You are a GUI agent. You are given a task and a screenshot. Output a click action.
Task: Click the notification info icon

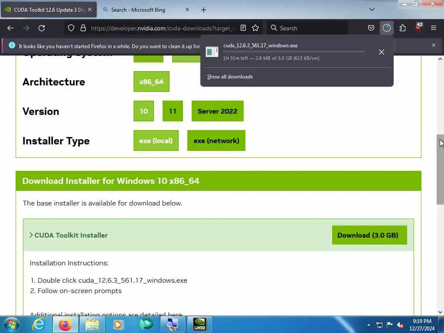pos(12,45)
